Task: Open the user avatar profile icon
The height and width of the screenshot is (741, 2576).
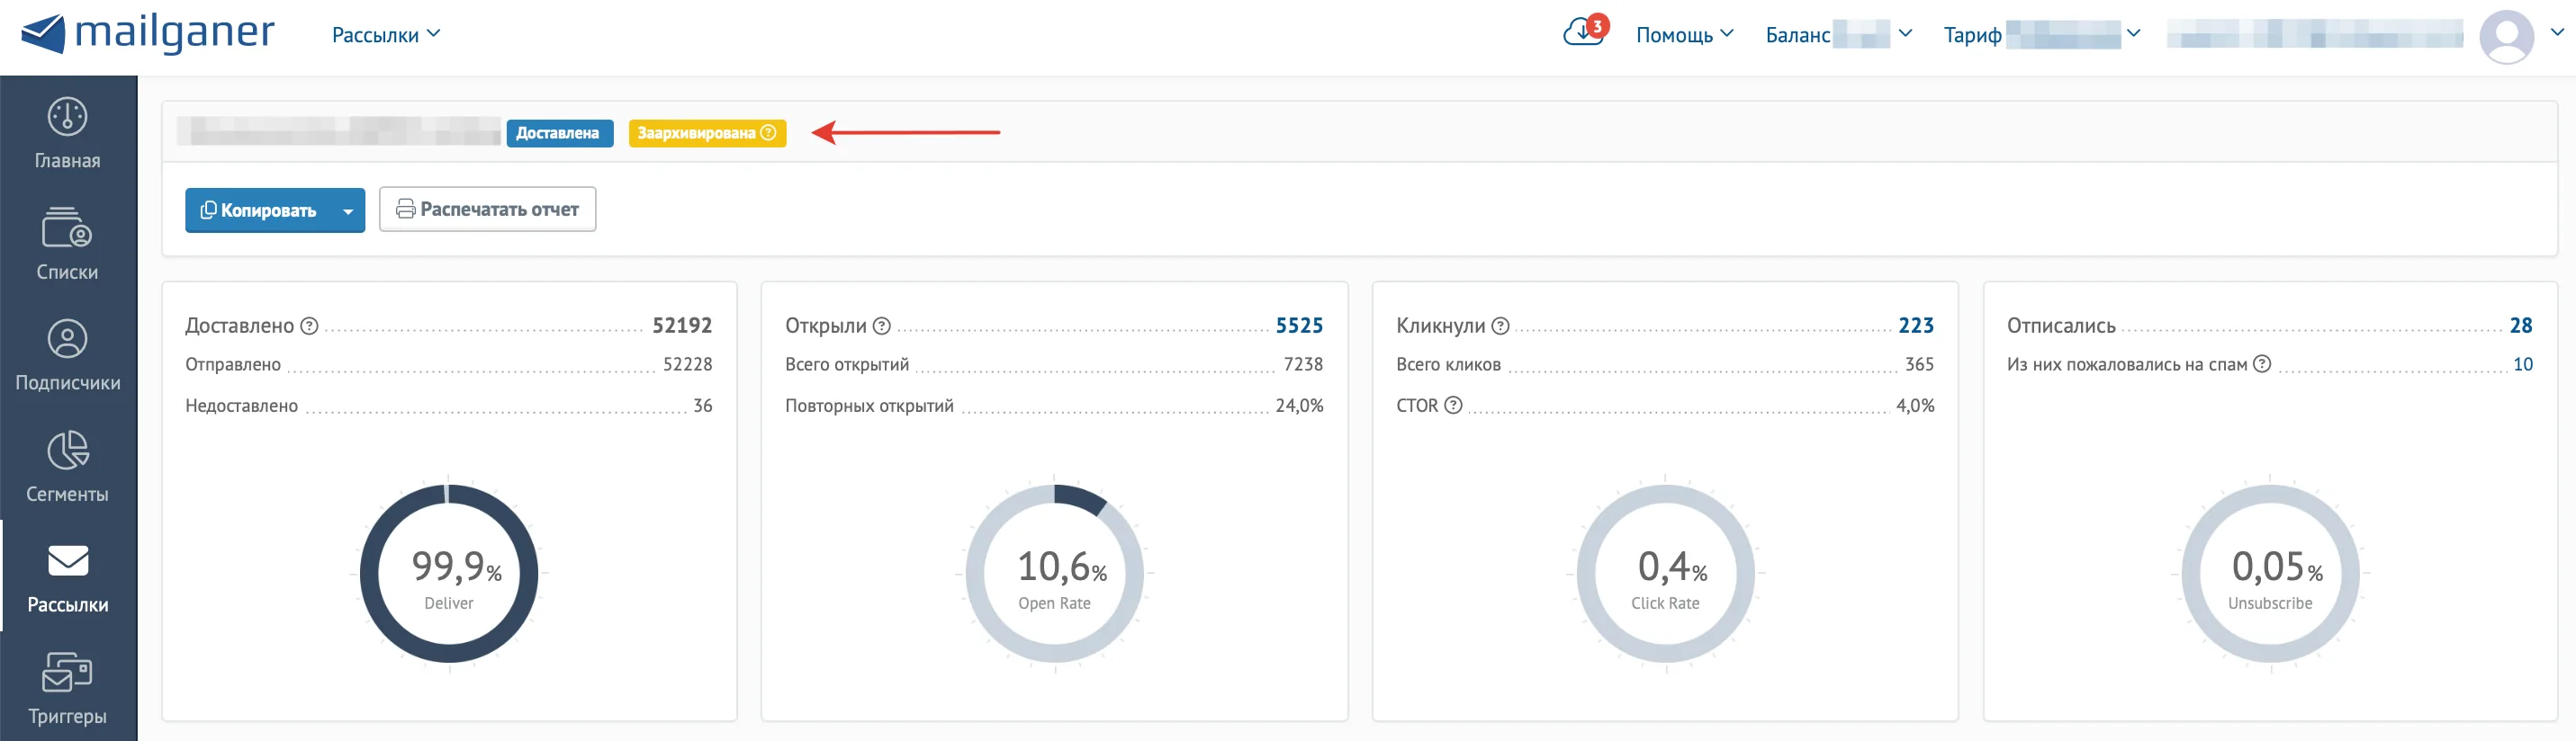Action: [x=2506, y=36]
